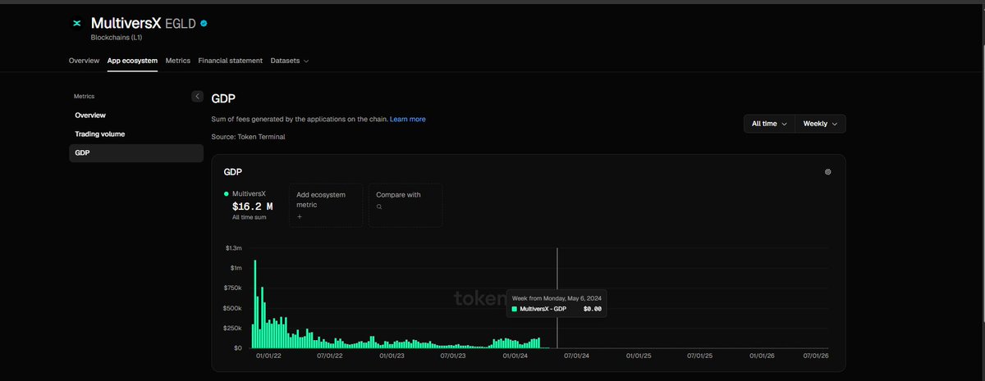This screenshot has width=985, height=381.
Task: Go to the Financial statement tab
Action: pos(231,61)
